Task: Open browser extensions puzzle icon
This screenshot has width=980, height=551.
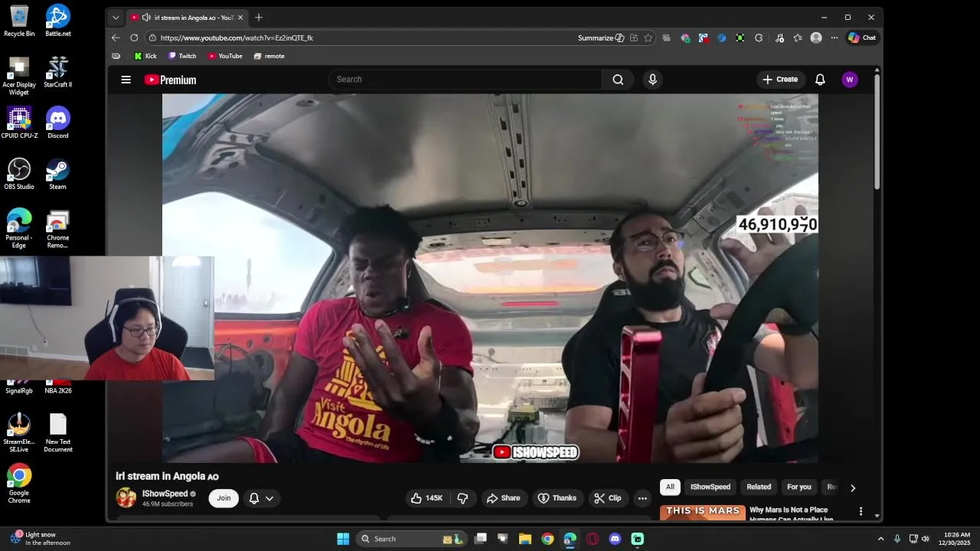Action: point(759,37)
